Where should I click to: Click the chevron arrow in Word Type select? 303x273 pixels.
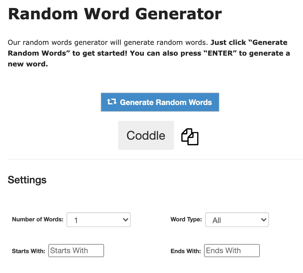click(x=263, y=220)
